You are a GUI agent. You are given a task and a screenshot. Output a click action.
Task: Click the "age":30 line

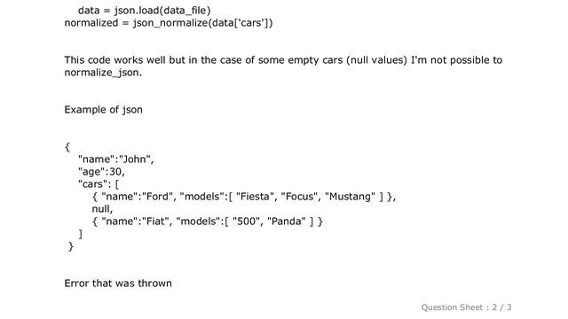pyautogui.click(x=101, y=171)
